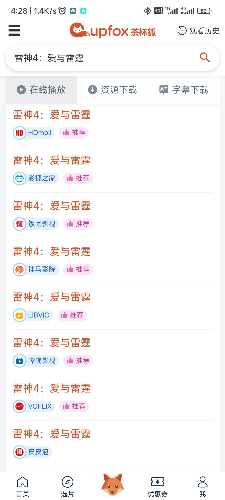
Task: Select the 在线播放 tab
Action: (x=41, y=90)
